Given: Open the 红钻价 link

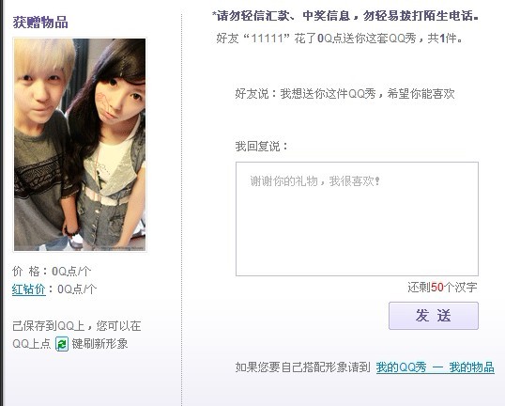Looking at the screenshot, I should [x=29, y=289].
